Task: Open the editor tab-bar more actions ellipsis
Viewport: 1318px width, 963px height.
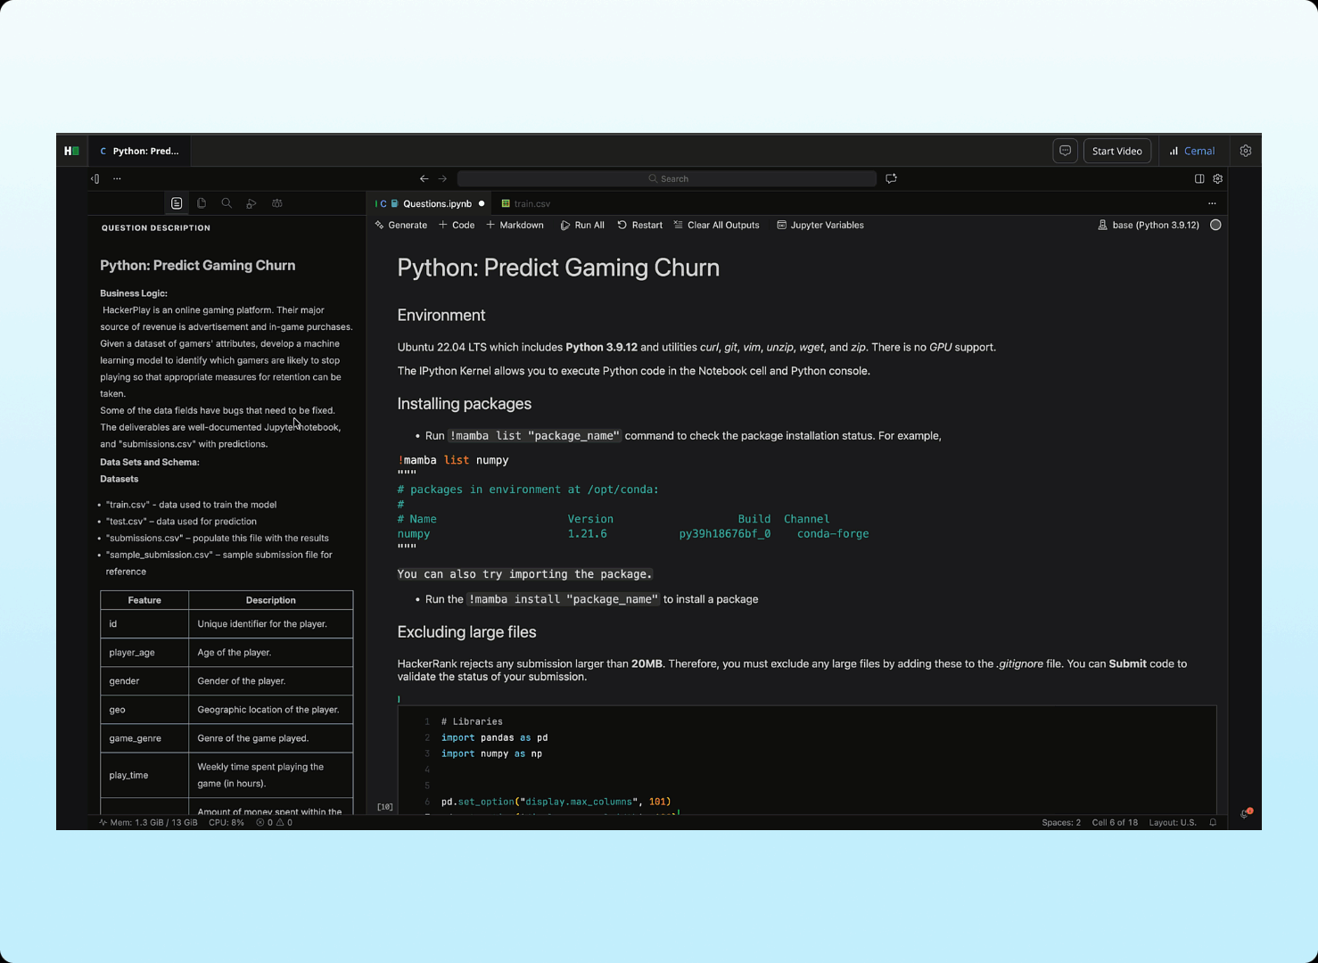Action: pyautogui.click(x=1212, y=203)
